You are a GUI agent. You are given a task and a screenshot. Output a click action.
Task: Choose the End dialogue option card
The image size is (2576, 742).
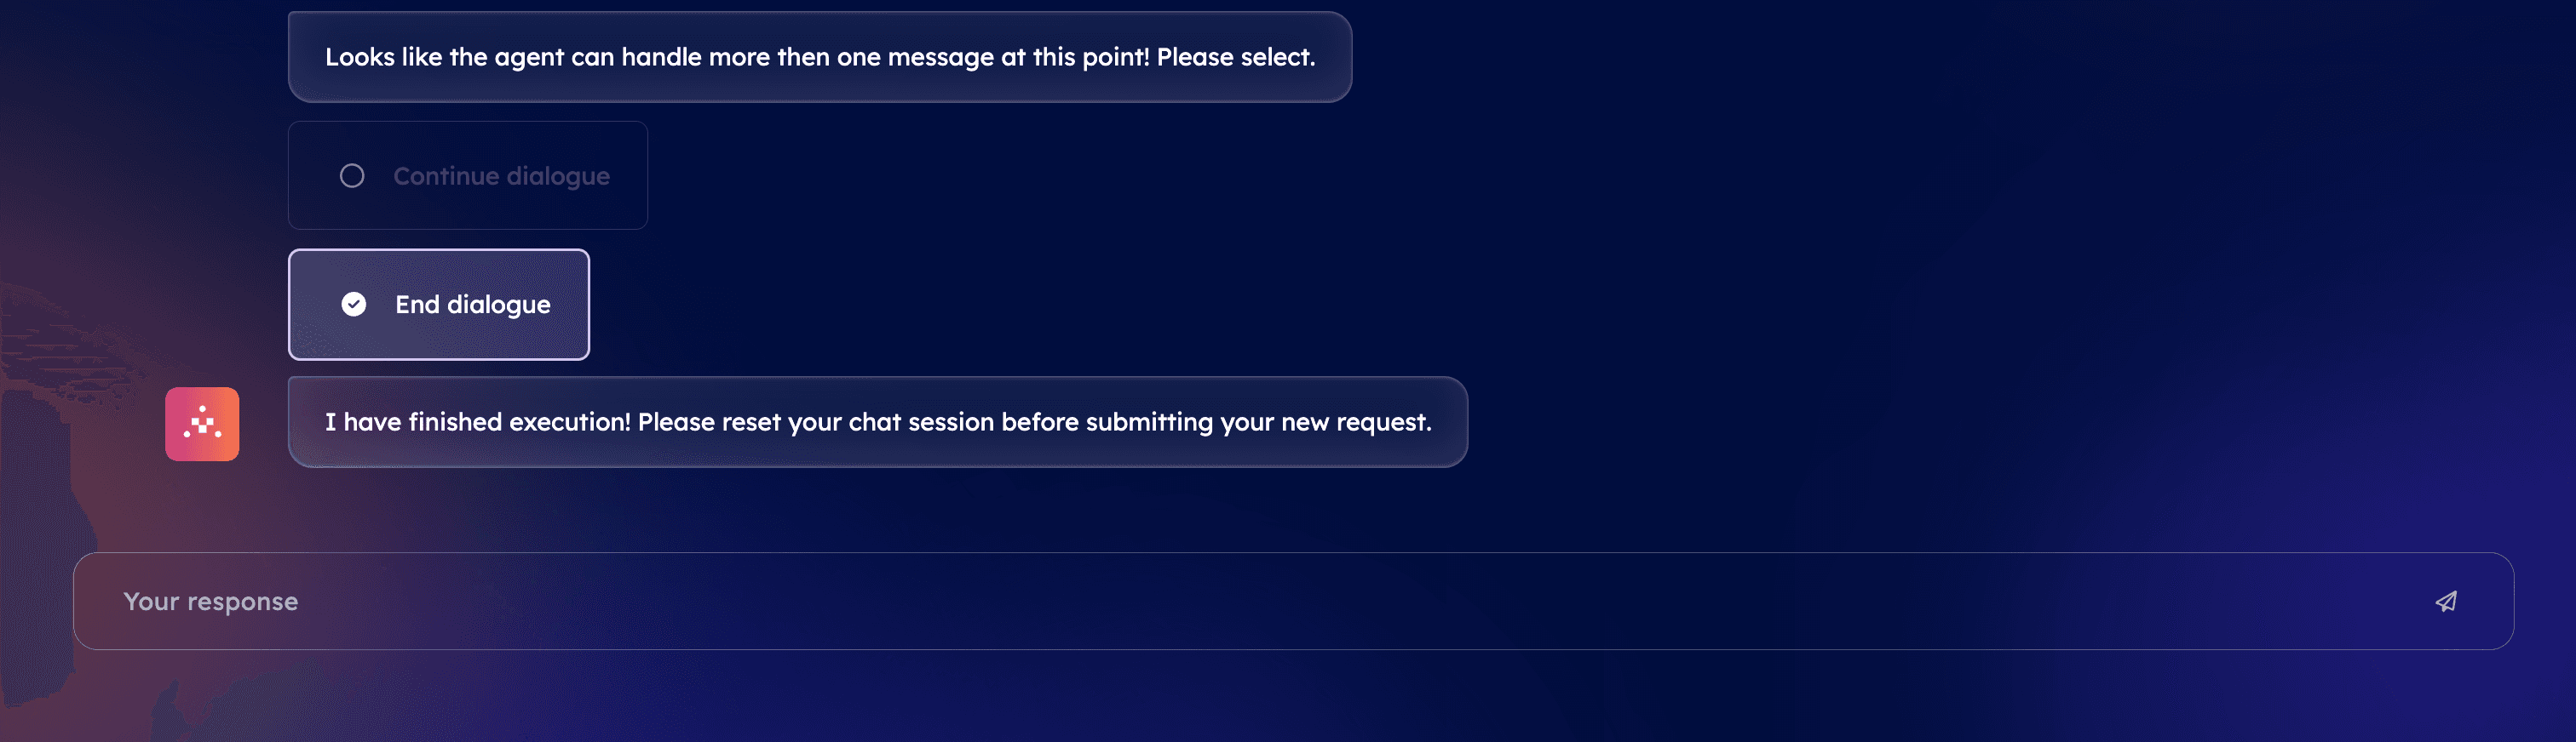439,305
